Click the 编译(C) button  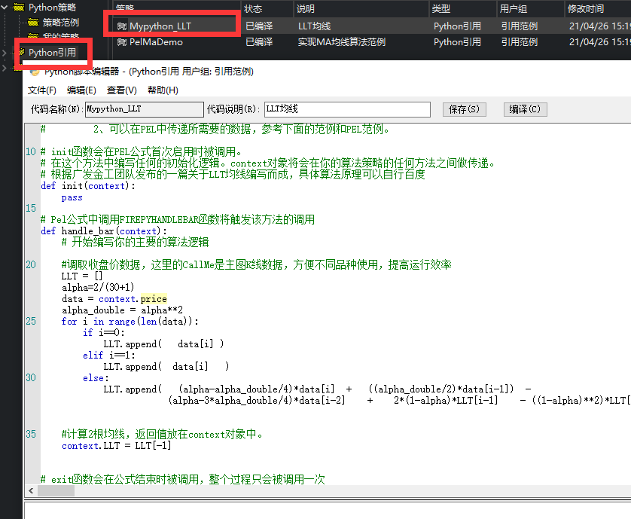click(525, 109)
